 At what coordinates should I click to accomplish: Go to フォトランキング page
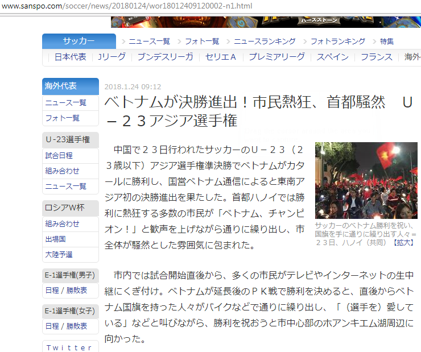click(x=338, y=42)
